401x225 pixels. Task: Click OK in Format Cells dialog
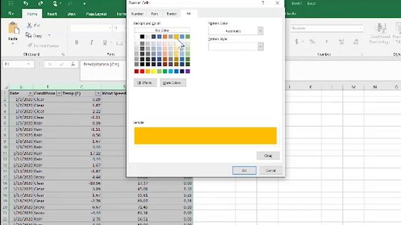pos(244,171)
